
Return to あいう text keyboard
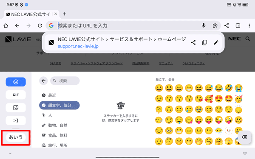[x=16, y=137]
